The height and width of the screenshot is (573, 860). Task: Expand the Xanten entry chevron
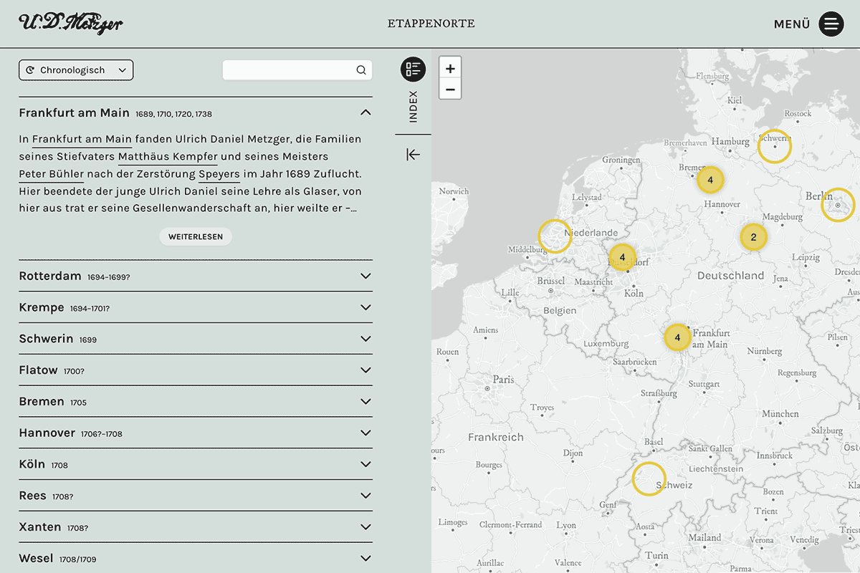[x=365, y=527]
